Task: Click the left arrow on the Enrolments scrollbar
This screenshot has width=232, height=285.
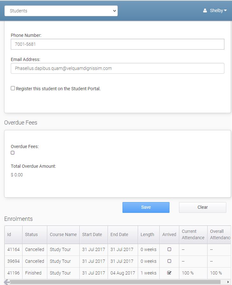Action: (7, 282)
